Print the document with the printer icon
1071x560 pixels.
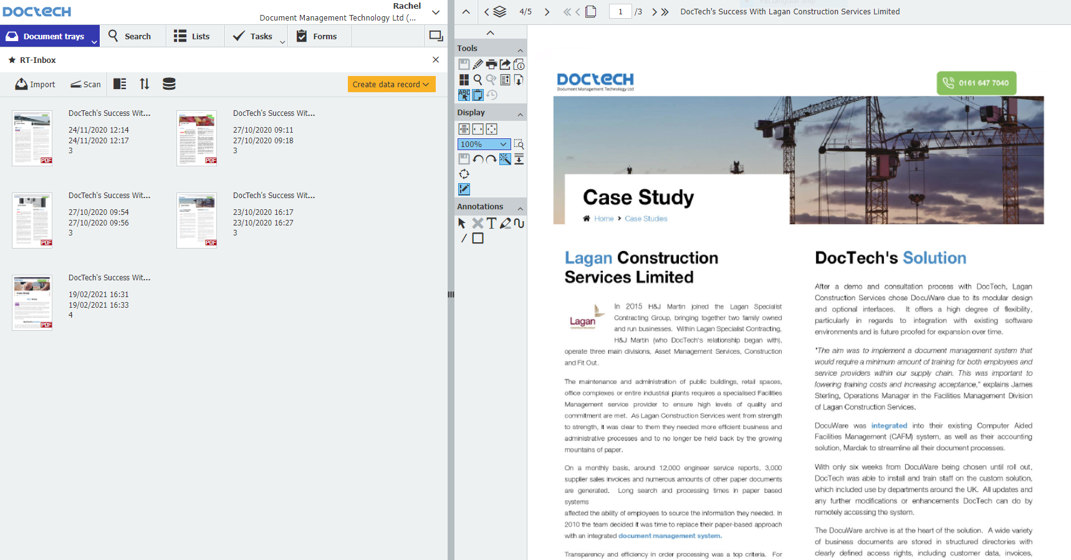click(491, 64)
